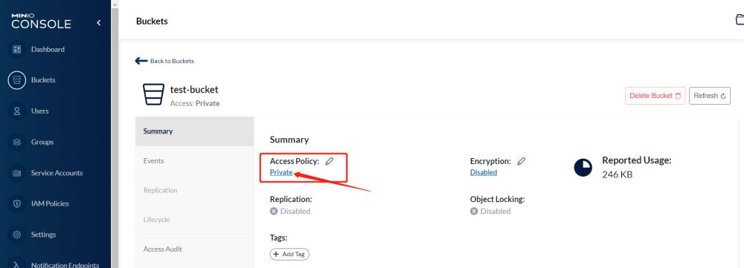Edit Access Policy with pencil icon

330,161
